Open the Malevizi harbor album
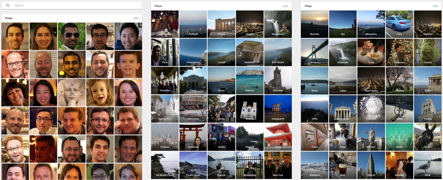 click(250, 81)
